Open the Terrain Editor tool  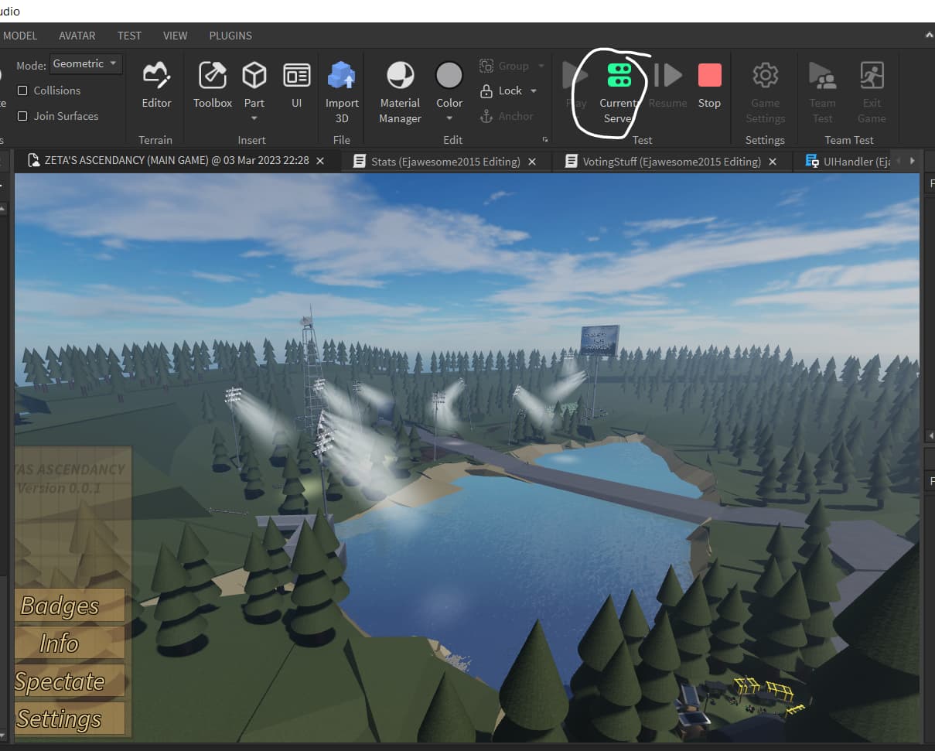coord(156,85)
